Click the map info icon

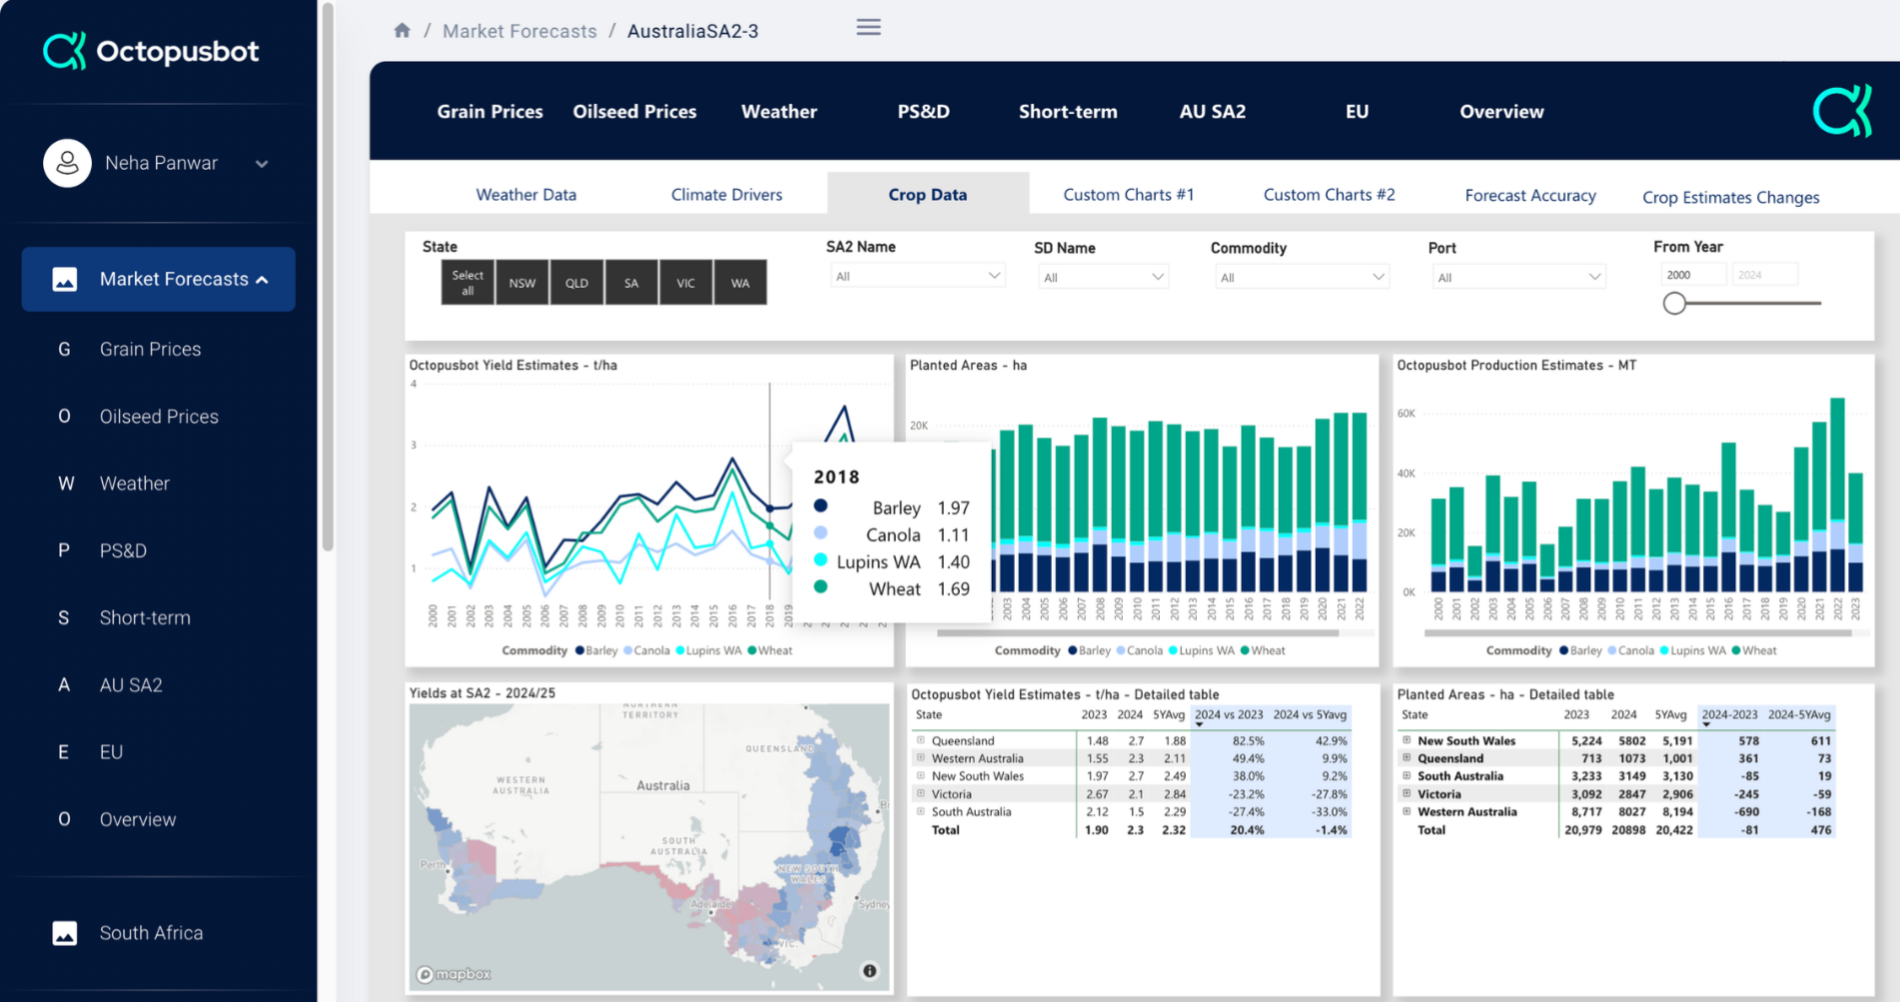[x=870, y=971]
